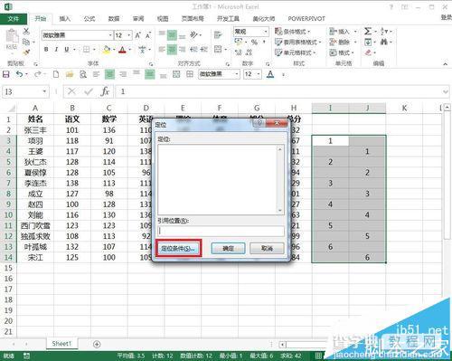The height and width of the screenshot is (361, 452).
Task: Click the Decrease Decimal icon
Action: (x=249, y=52)
